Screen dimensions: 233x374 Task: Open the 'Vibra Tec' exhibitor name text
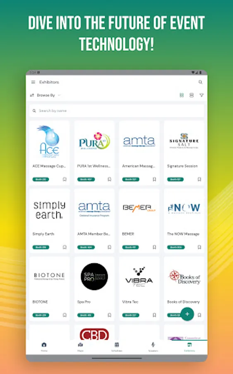click(x=130, y=302)
